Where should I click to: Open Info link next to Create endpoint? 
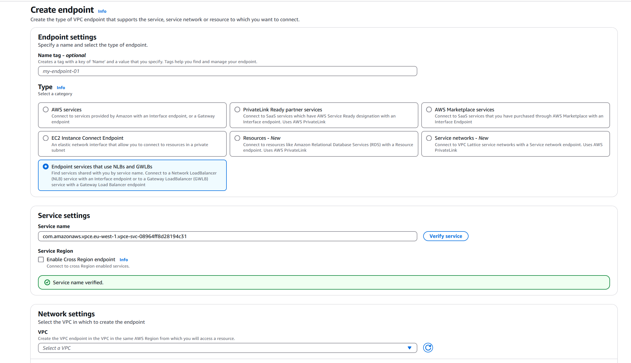tap(102, 11)
